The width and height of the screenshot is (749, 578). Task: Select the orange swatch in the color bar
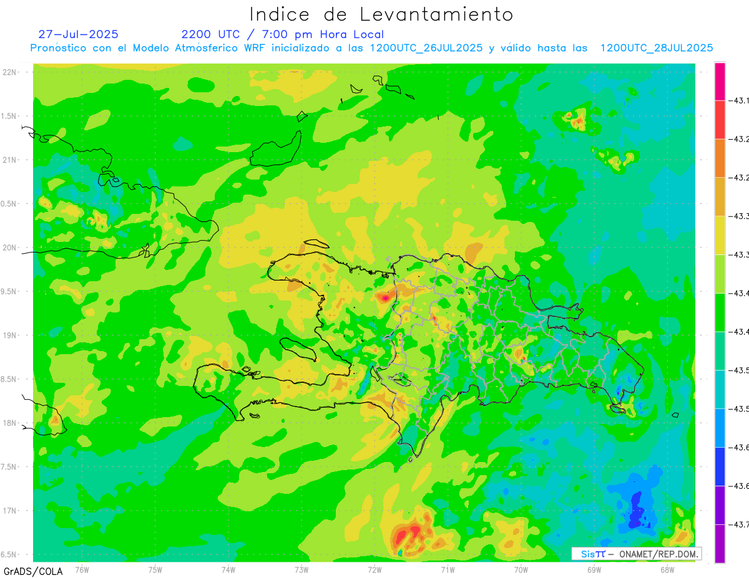click(x=720, y=158)
